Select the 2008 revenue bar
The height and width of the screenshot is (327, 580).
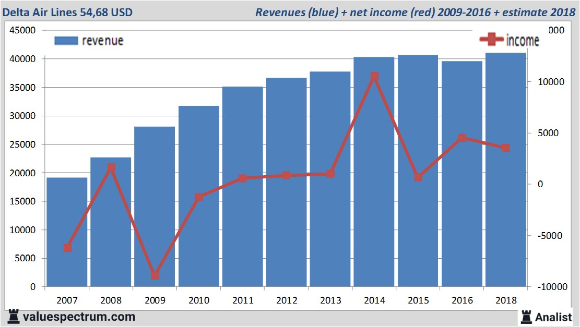pos(111,222)
